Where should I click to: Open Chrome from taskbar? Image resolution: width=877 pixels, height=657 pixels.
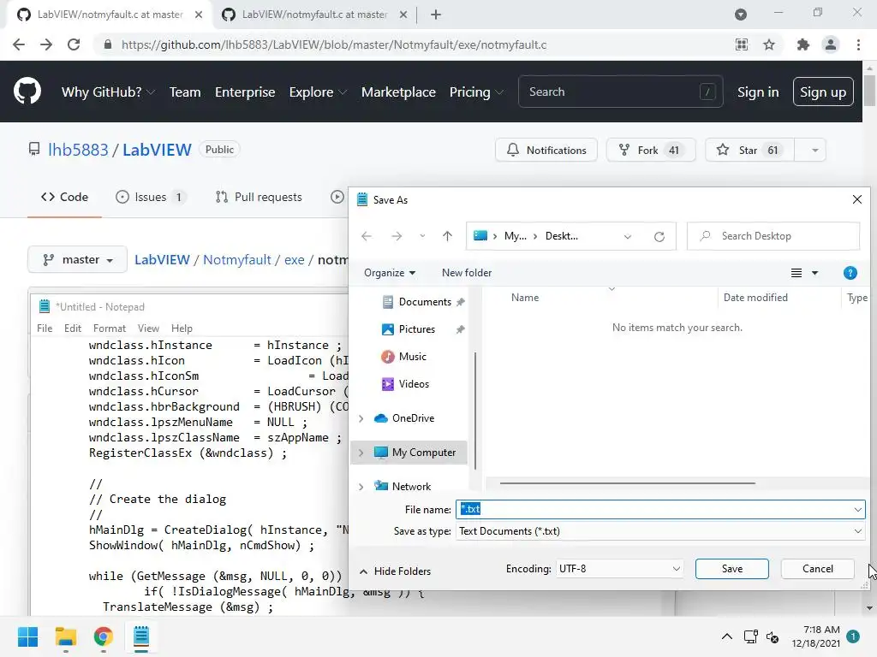(103, 636)
